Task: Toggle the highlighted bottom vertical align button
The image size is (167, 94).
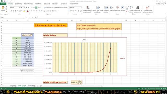Action: coord(36,8)
